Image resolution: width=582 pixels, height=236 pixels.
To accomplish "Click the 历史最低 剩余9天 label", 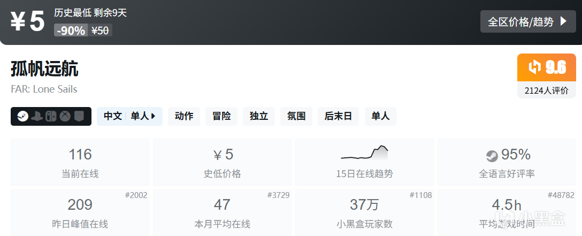I will tap(90, 13).
